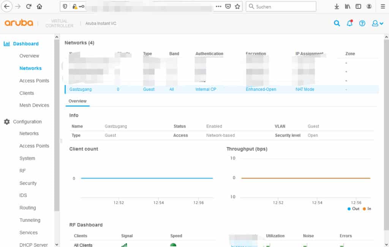Toggle the In series in throughput legend
Screen dimensions: 389x247
point(367,209)
